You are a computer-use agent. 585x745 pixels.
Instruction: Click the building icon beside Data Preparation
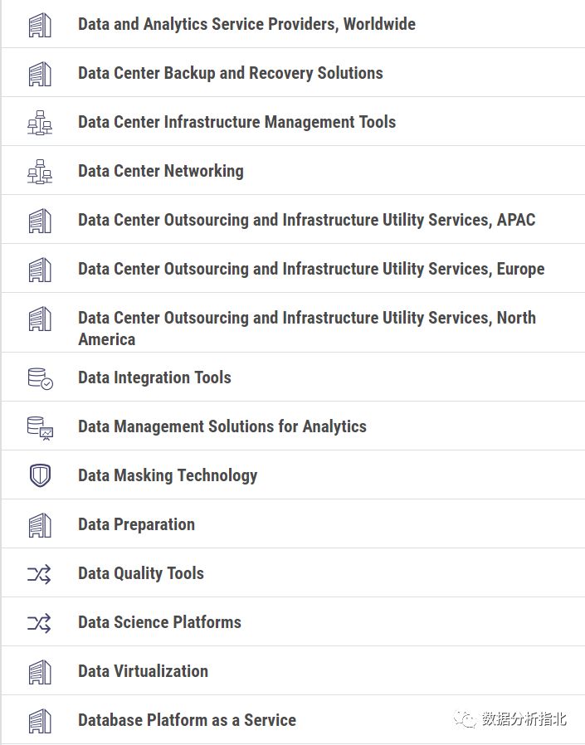[x=40, y=525]
